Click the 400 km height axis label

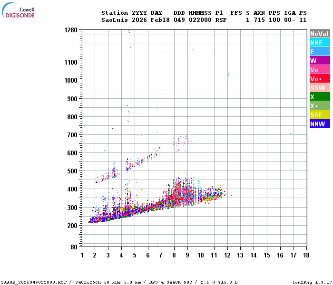tap(72, 189)
